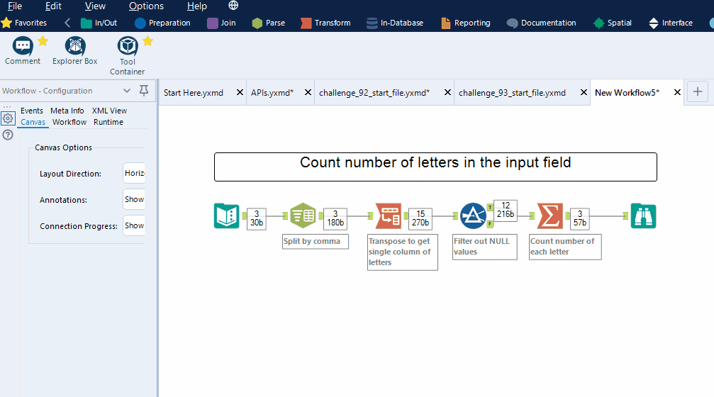Open the Annotations dropdown
Viewport: 714px width, 397px height.
(x=134, y=199)
